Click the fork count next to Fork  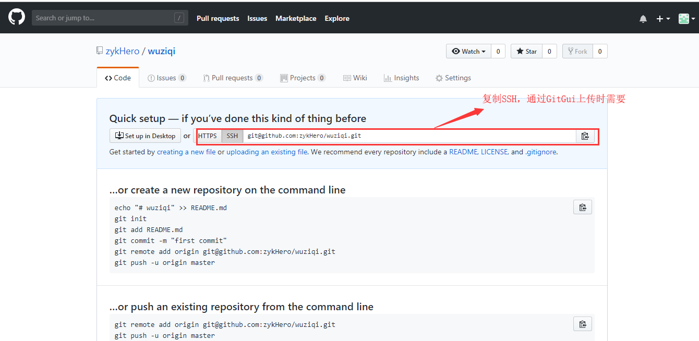600,51
